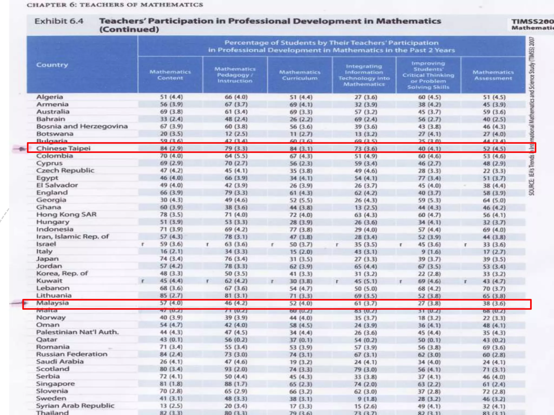Click the Chinese Taipei country name

point(63,148)
